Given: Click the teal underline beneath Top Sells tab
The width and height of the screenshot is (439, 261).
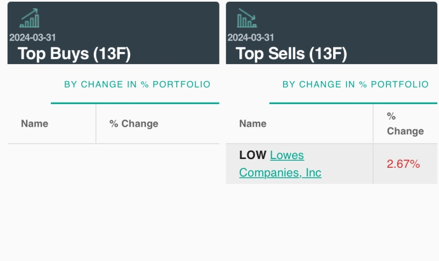Looking at the screenshot, I should (x=353, y=103).
